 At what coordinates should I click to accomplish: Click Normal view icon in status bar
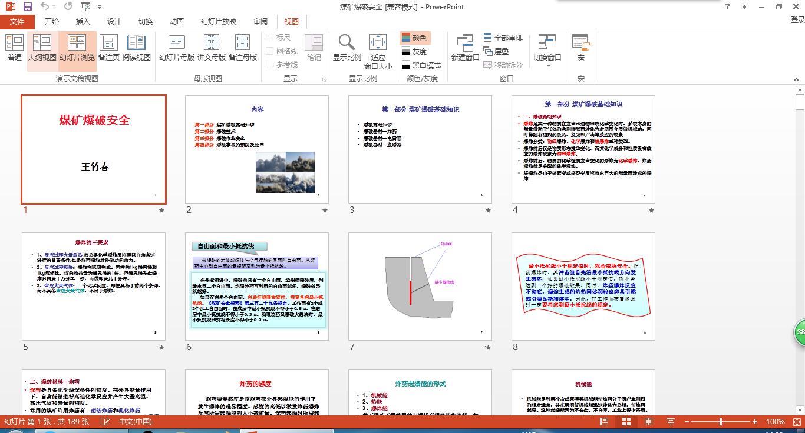(x=604, y=422)
